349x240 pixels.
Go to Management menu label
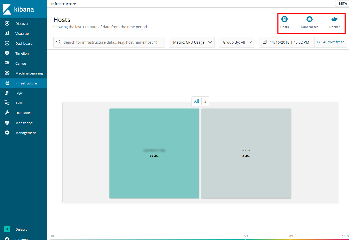tap(26, 133)
